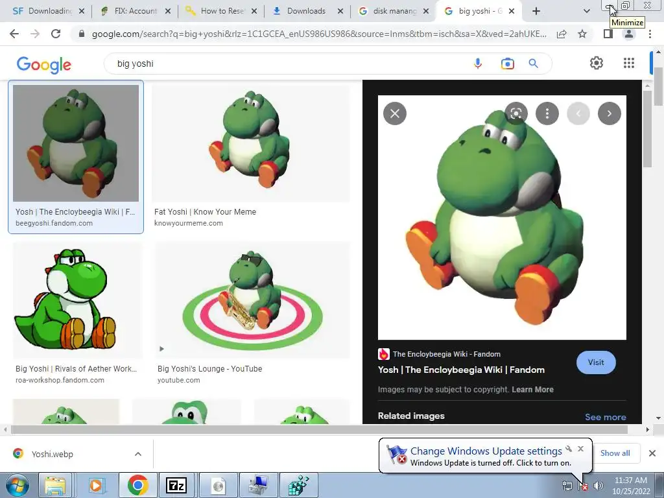
Task: Open the Chrome side panel
Action: (x=608, y=34)
